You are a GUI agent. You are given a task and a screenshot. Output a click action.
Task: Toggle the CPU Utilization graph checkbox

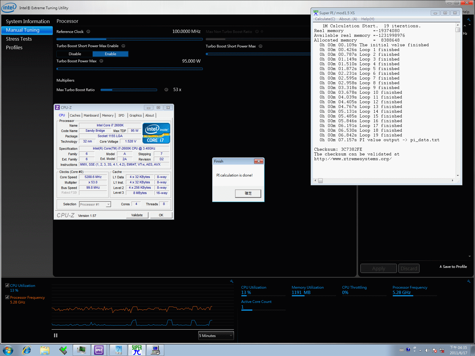[x=7, y=285]
